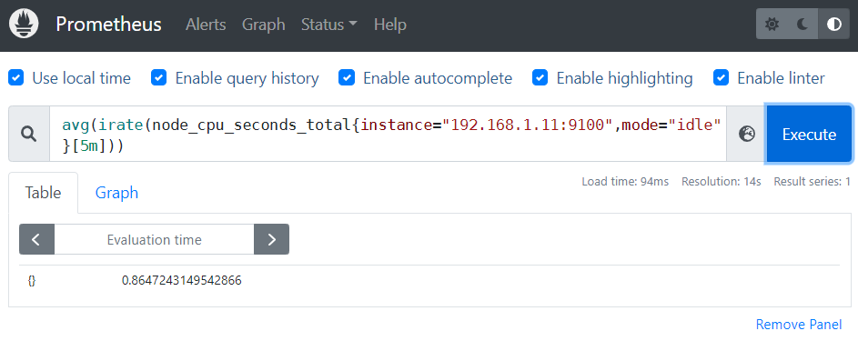Switch to the Graph tab
This screenshot has width=858, height=341.
116,193
